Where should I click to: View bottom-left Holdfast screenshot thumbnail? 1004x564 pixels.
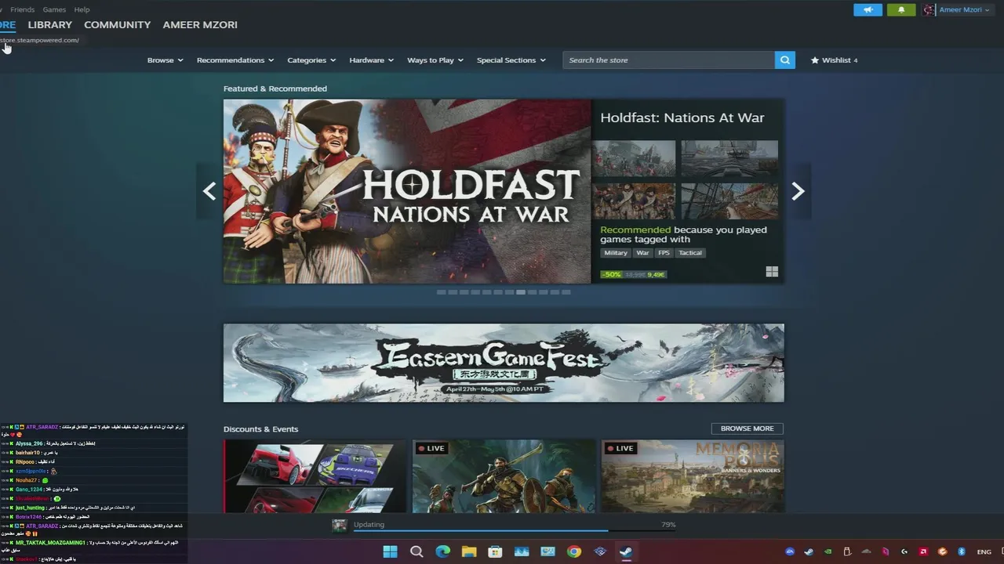coord(634,202)
